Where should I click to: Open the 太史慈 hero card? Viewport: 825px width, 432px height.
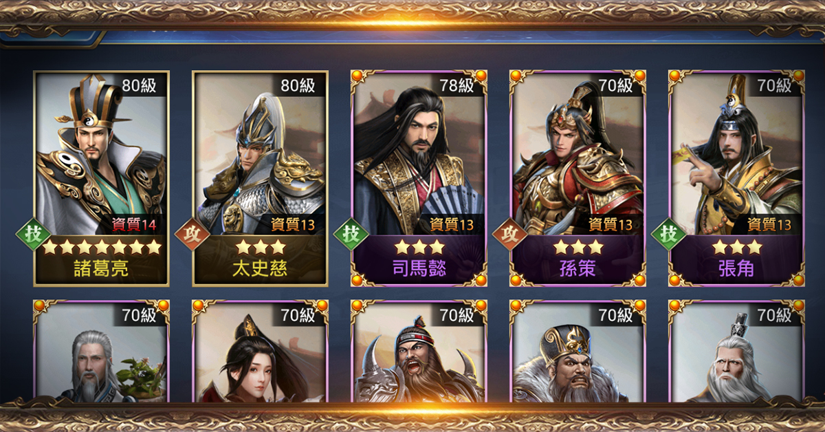260,178
